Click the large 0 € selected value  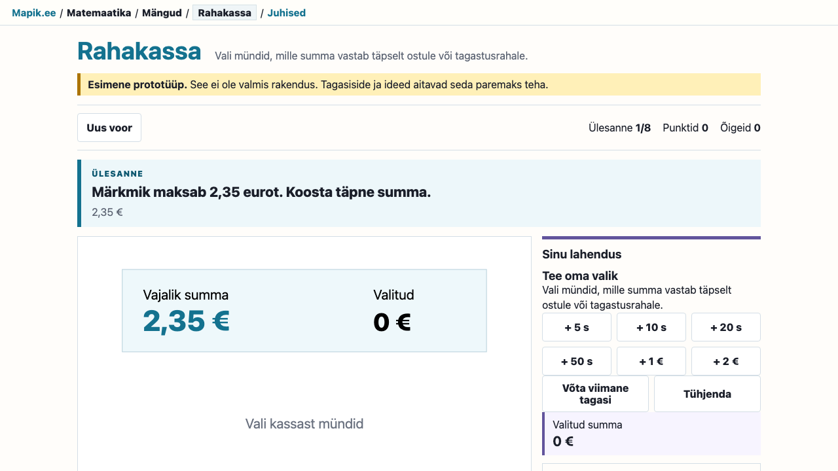(392, 322)
